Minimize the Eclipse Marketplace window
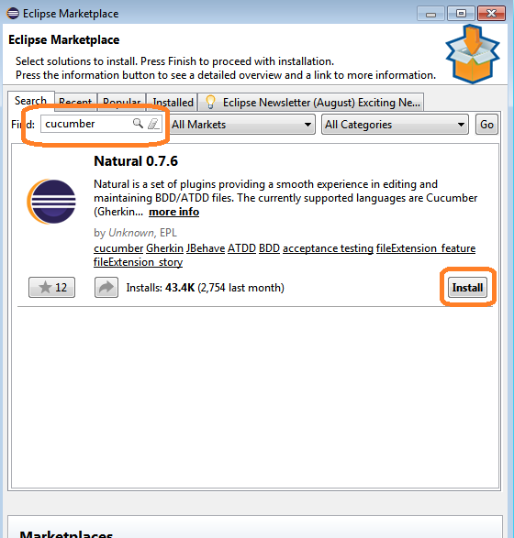The width and height of the screenshot is (514, 538). [x=430, y=14]
